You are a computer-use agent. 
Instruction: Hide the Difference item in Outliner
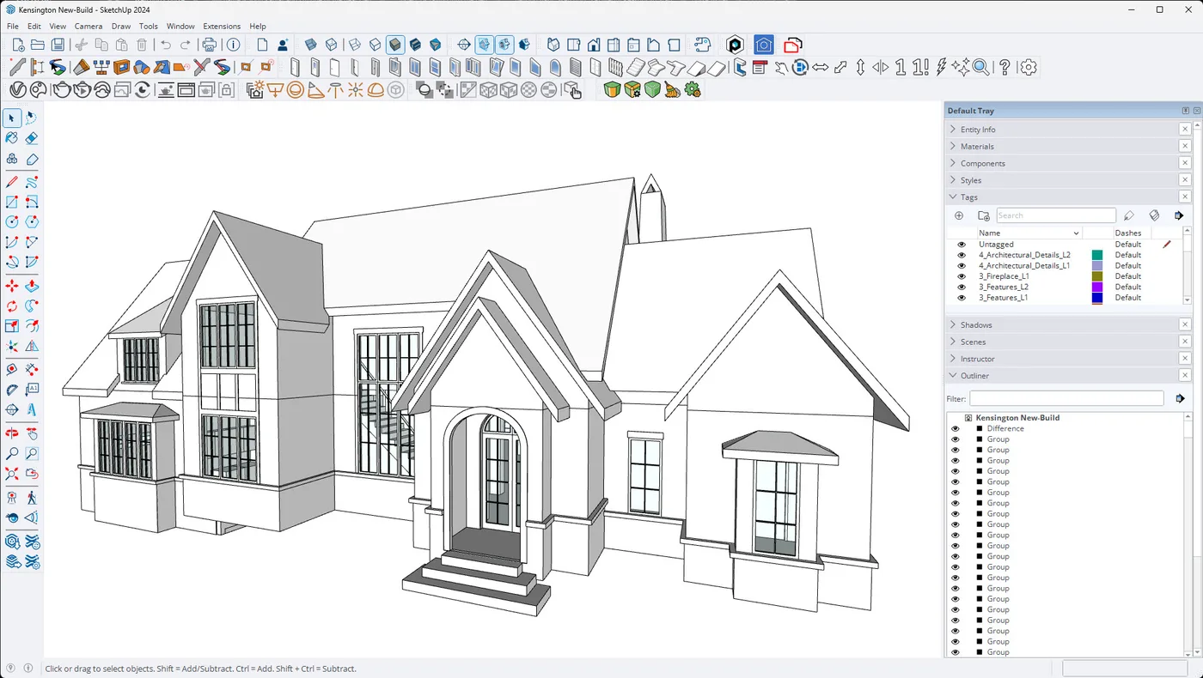coord(955,427)
